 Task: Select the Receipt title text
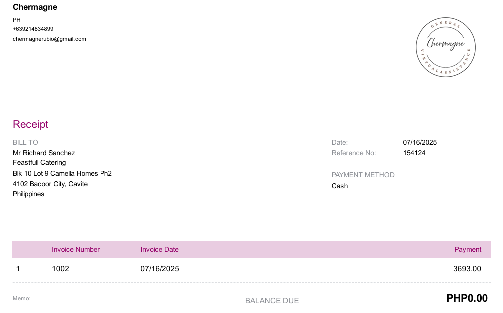(30, 124)
